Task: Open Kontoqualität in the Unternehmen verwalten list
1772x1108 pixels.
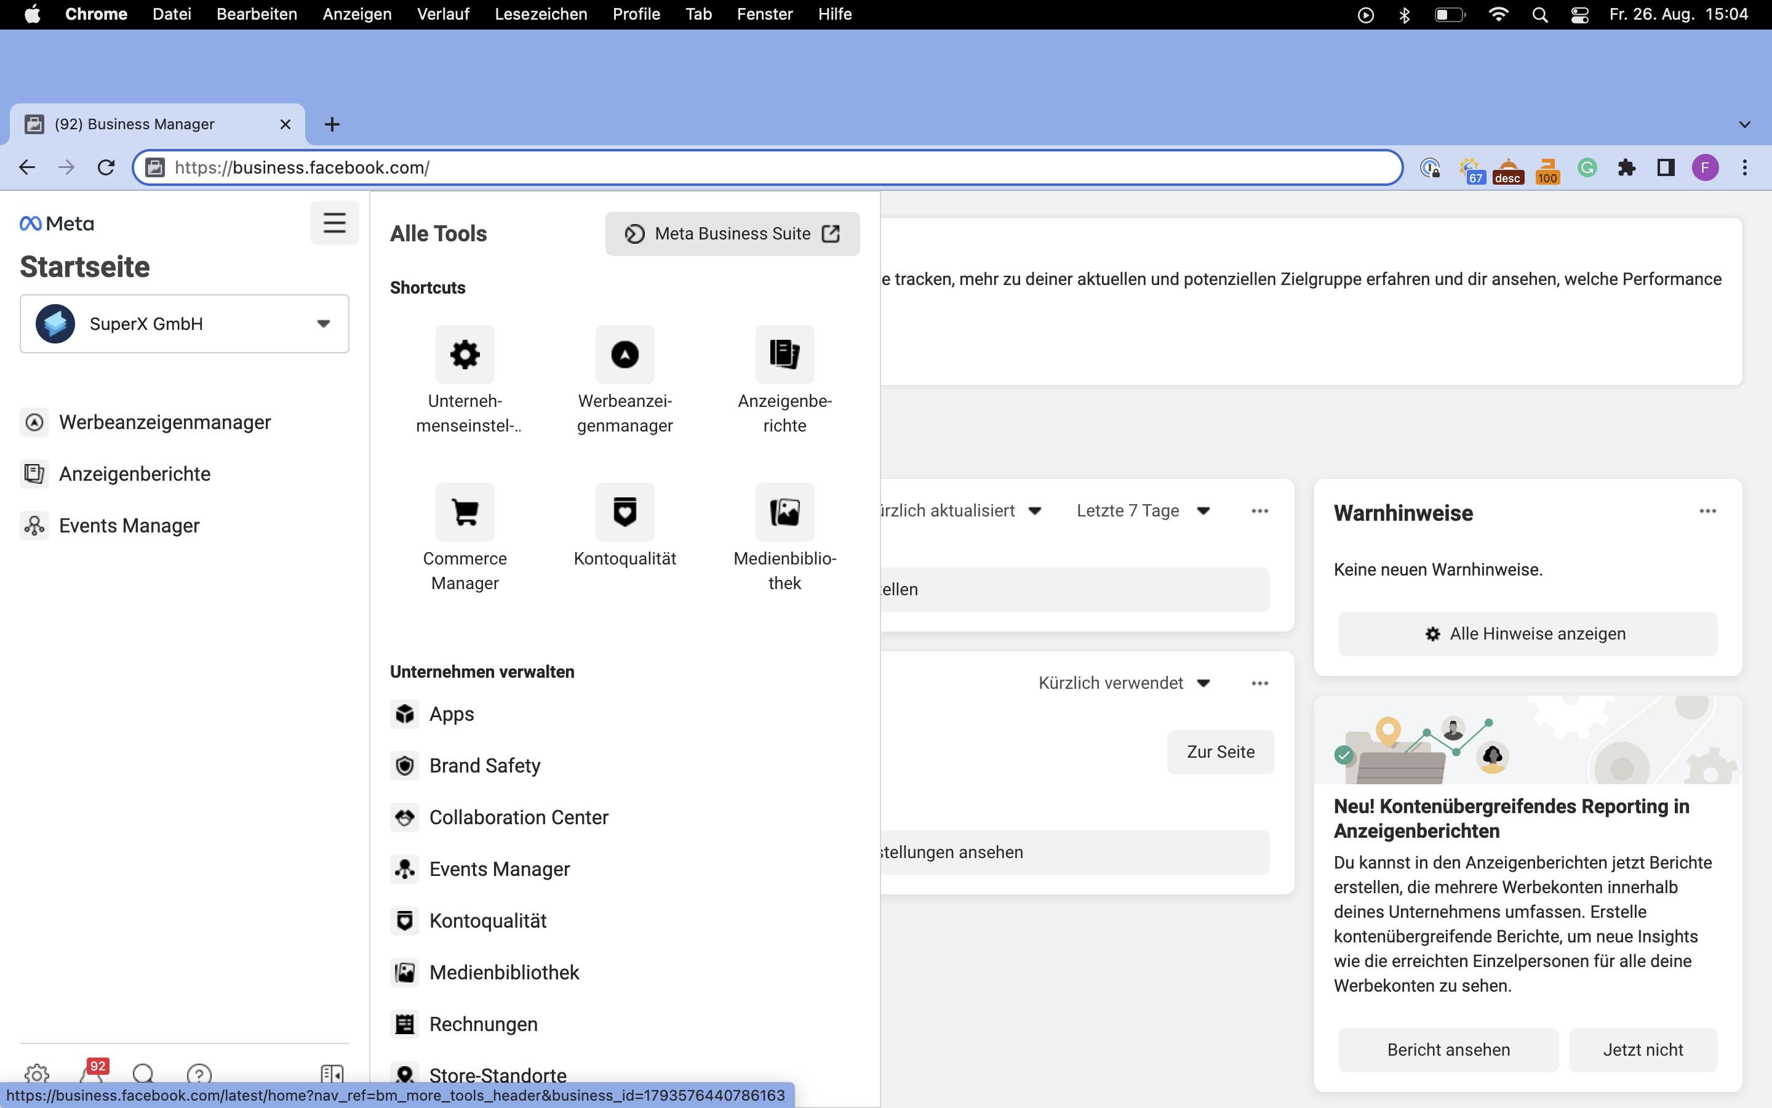Action: tap(469, 921)
